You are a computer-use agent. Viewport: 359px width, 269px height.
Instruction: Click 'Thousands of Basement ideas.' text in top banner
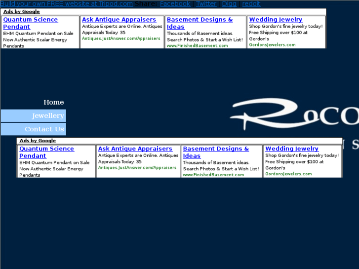(x=200, y=34)
